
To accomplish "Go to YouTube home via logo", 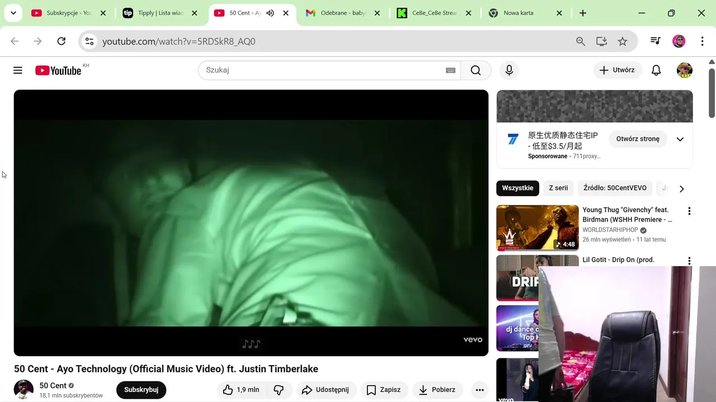I will pos(58,70).
